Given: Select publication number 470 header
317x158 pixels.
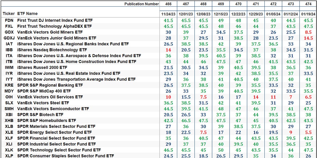Looking at the screenshot, I should pos(238,4).
